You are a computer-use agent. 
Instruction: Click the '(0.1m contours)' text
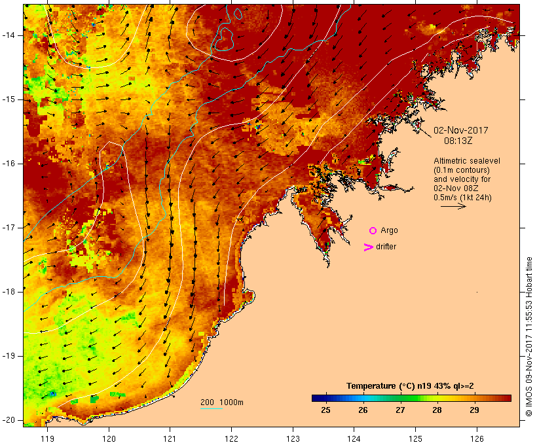(462, 170)
